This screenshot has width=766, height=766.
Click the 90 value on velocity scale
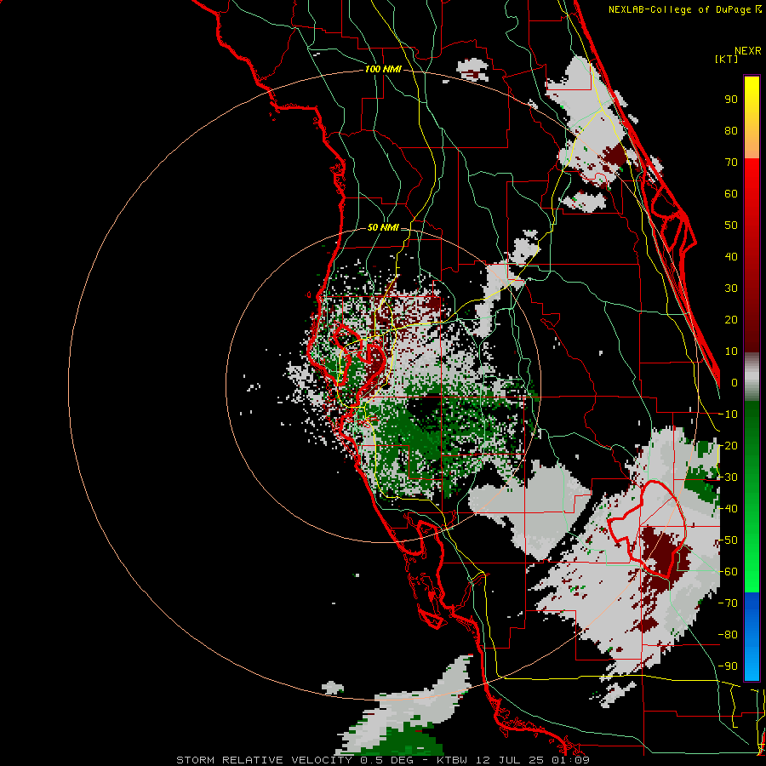731,100
